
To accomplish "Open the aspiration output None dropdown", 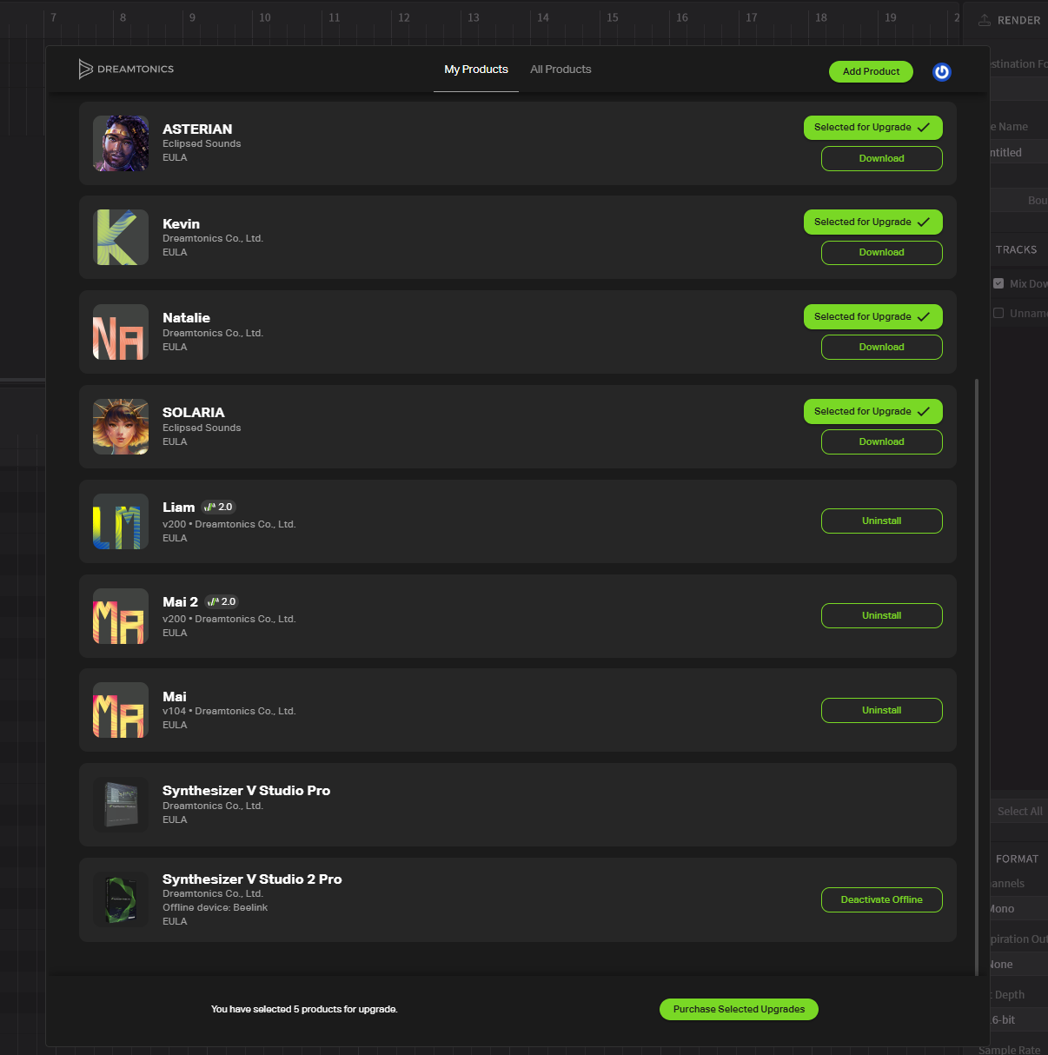I will click(x=1019, y=965).
